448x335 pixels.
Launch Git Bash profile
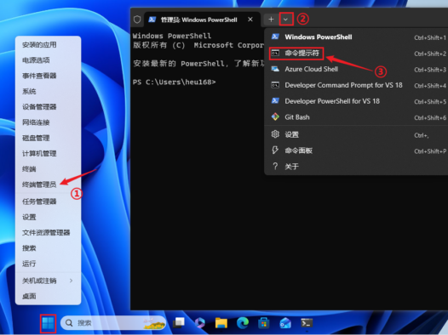click(356, 117)
